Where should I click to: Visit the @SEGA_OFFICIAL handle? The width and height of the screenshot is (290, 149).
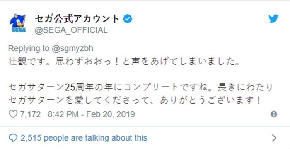pyautogui.click(x=71, y=30)
